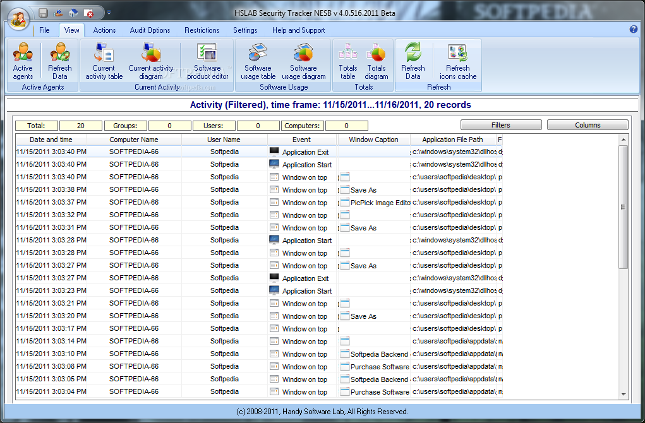Viewport: 645px width, 423px height.
Task: Click the Columns button
Action: tap(588, 125)
